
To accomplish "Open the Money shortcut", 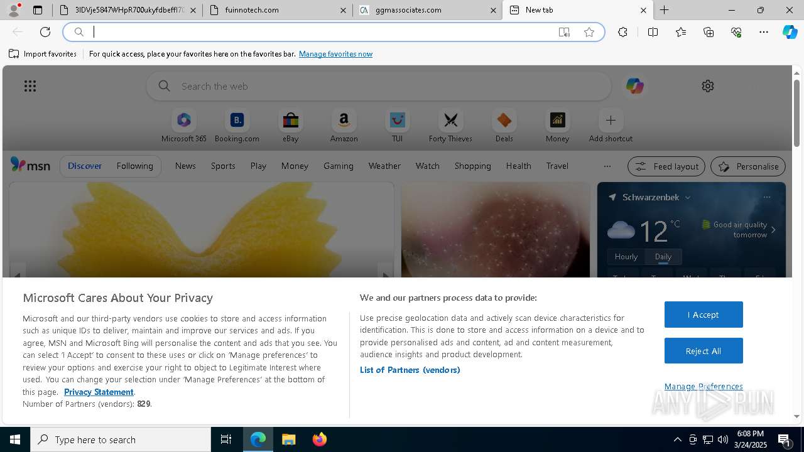I will (x=557, y=126).
